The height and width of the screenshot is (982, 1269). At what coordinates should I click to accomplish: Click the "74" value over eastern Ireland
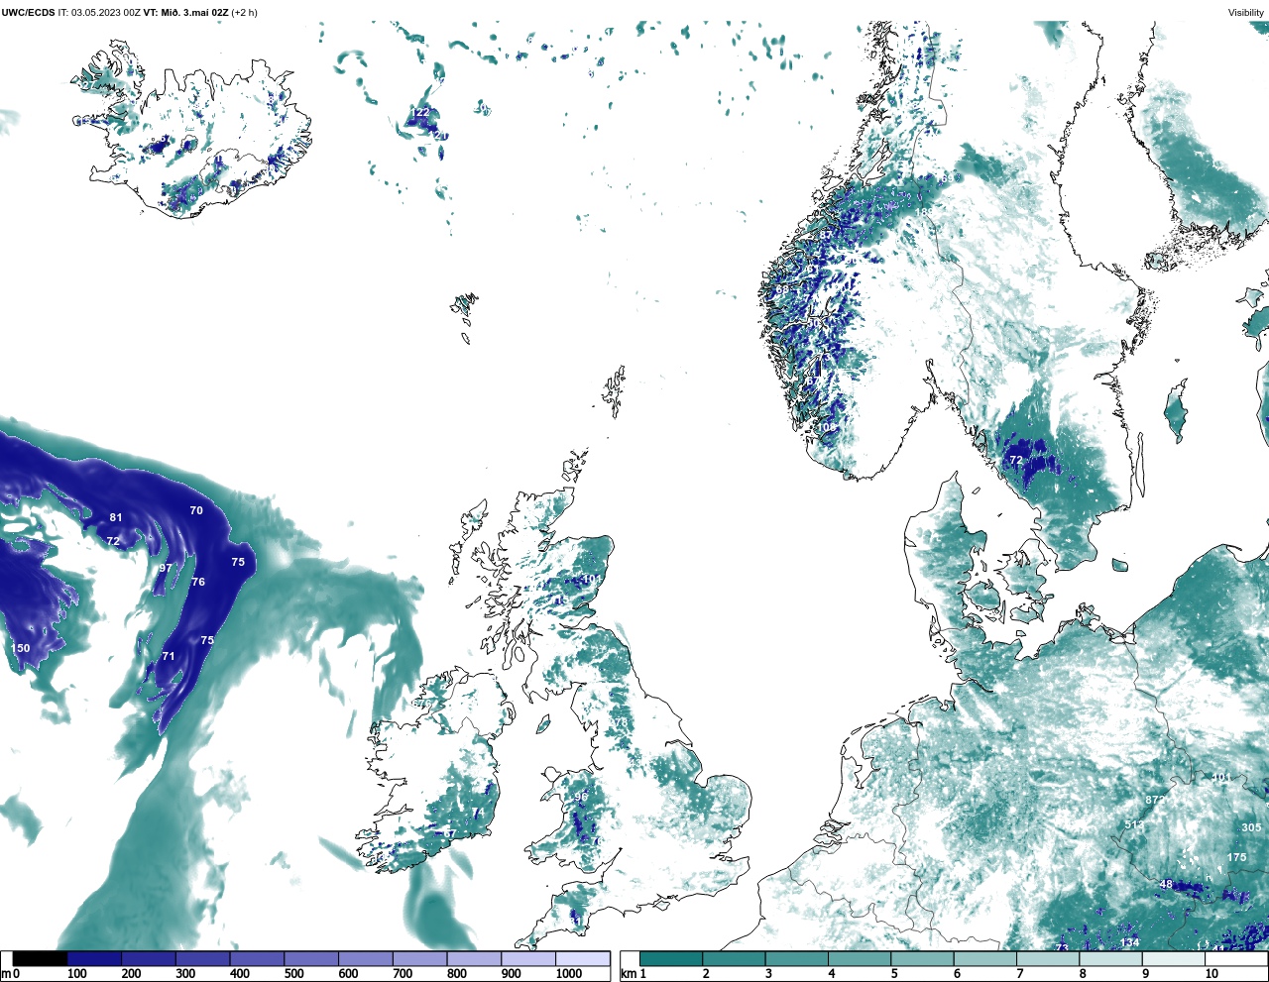[478, 813]
